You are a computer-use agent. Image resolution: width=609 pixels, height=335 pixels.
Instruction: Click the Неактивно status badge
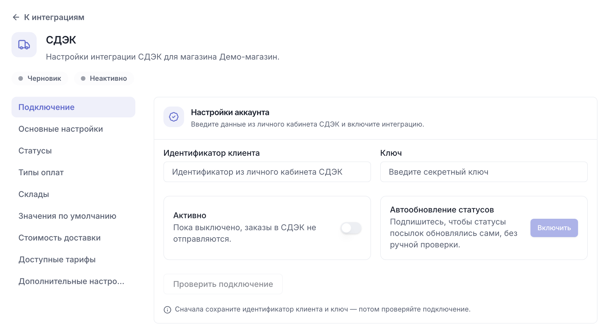point(104,78)
